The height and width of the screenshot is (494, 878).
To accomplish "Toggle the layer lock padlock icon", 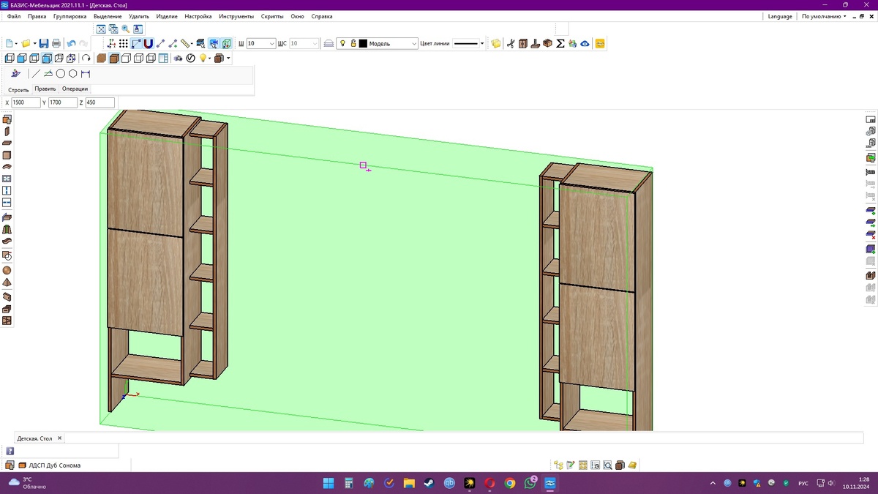I will (x=353, y=44).
